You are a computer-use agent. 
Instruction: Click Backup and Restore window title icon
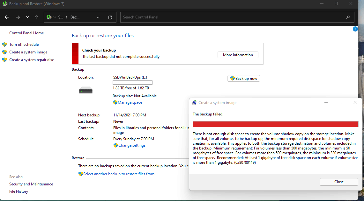(x=5, y=4)
